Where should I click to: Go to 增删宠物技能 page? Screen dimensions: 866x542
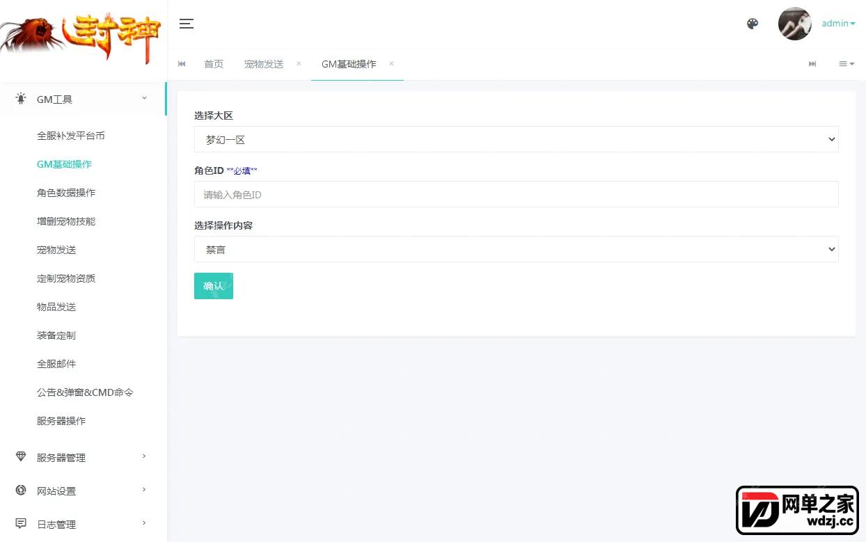click(x=66, y=221)
